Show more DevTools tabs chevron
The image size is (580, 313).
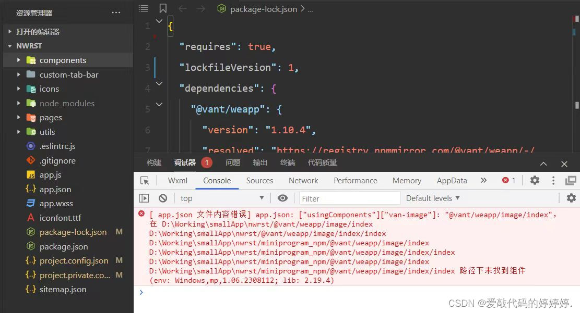(483, 180)
